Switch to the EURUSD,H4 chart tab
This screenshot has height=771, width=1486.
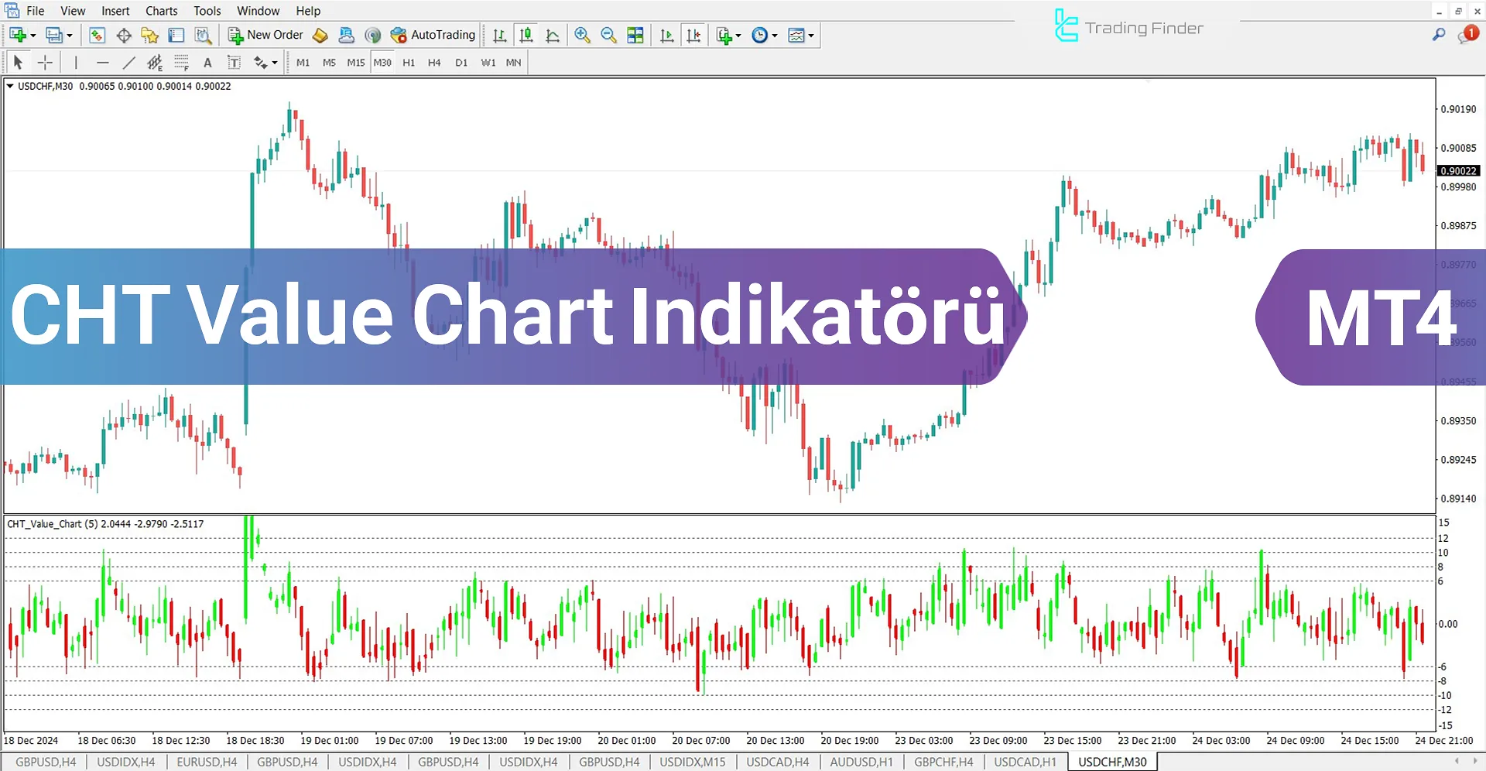(206, 762)
